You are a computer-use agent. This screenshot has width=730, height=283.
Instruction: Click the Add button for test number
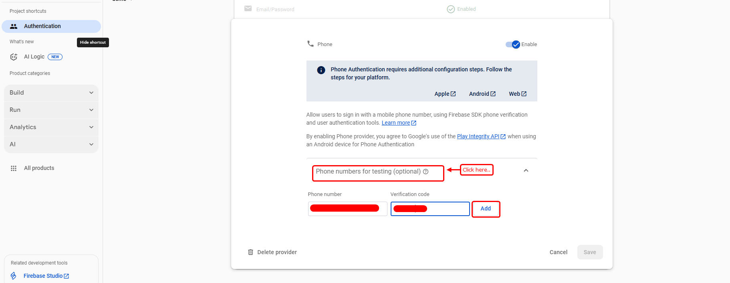[486, 209]
